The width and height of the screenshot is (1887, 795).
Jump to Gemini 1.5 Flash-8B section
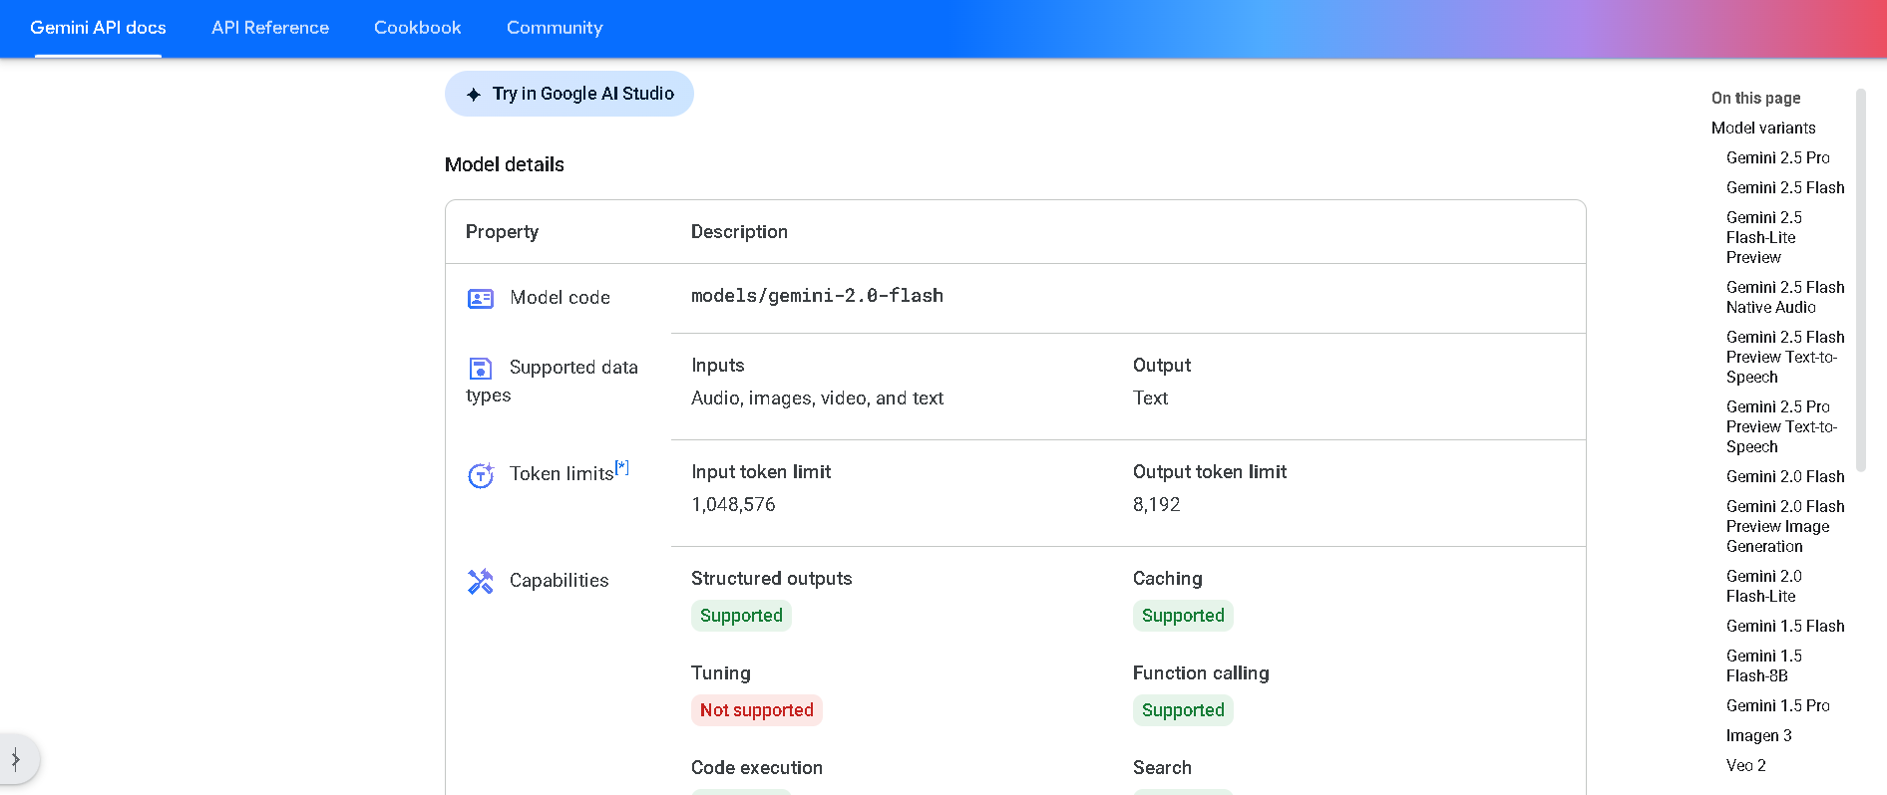(x=1763, y=665)
